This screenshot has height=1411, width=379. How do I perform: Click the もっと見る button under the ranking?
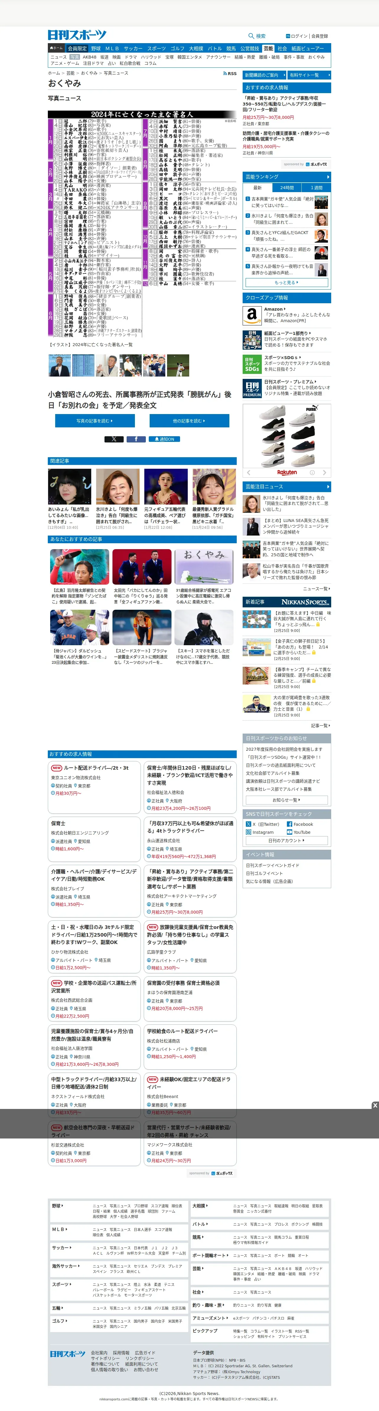[x=287, y=282]
